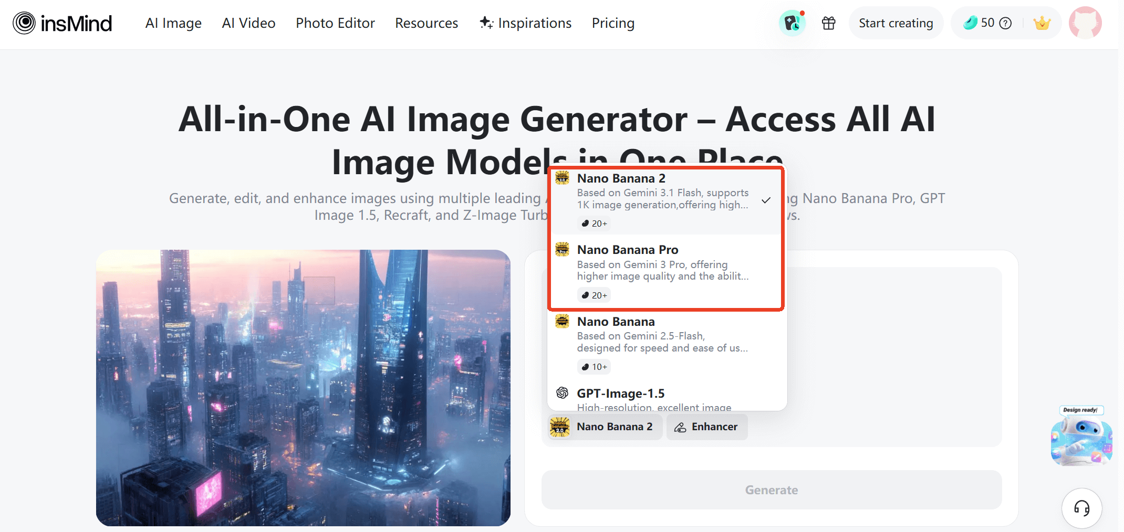This screenshot has width=1124, height=532.
Task: Choose Nano Banana Pro from the model dropdown
Action: click(x=664, y=271)
